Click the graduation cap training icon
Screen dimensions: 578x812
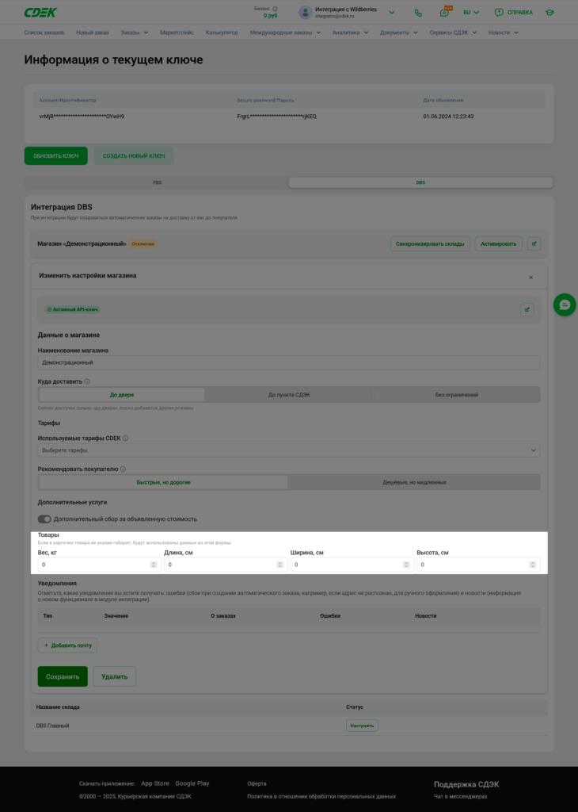pyautogui.click(x=549, y=13)
